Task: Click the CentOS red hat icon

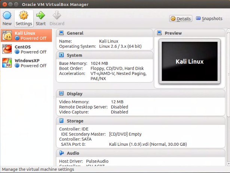Action: (x=7, y=49)
